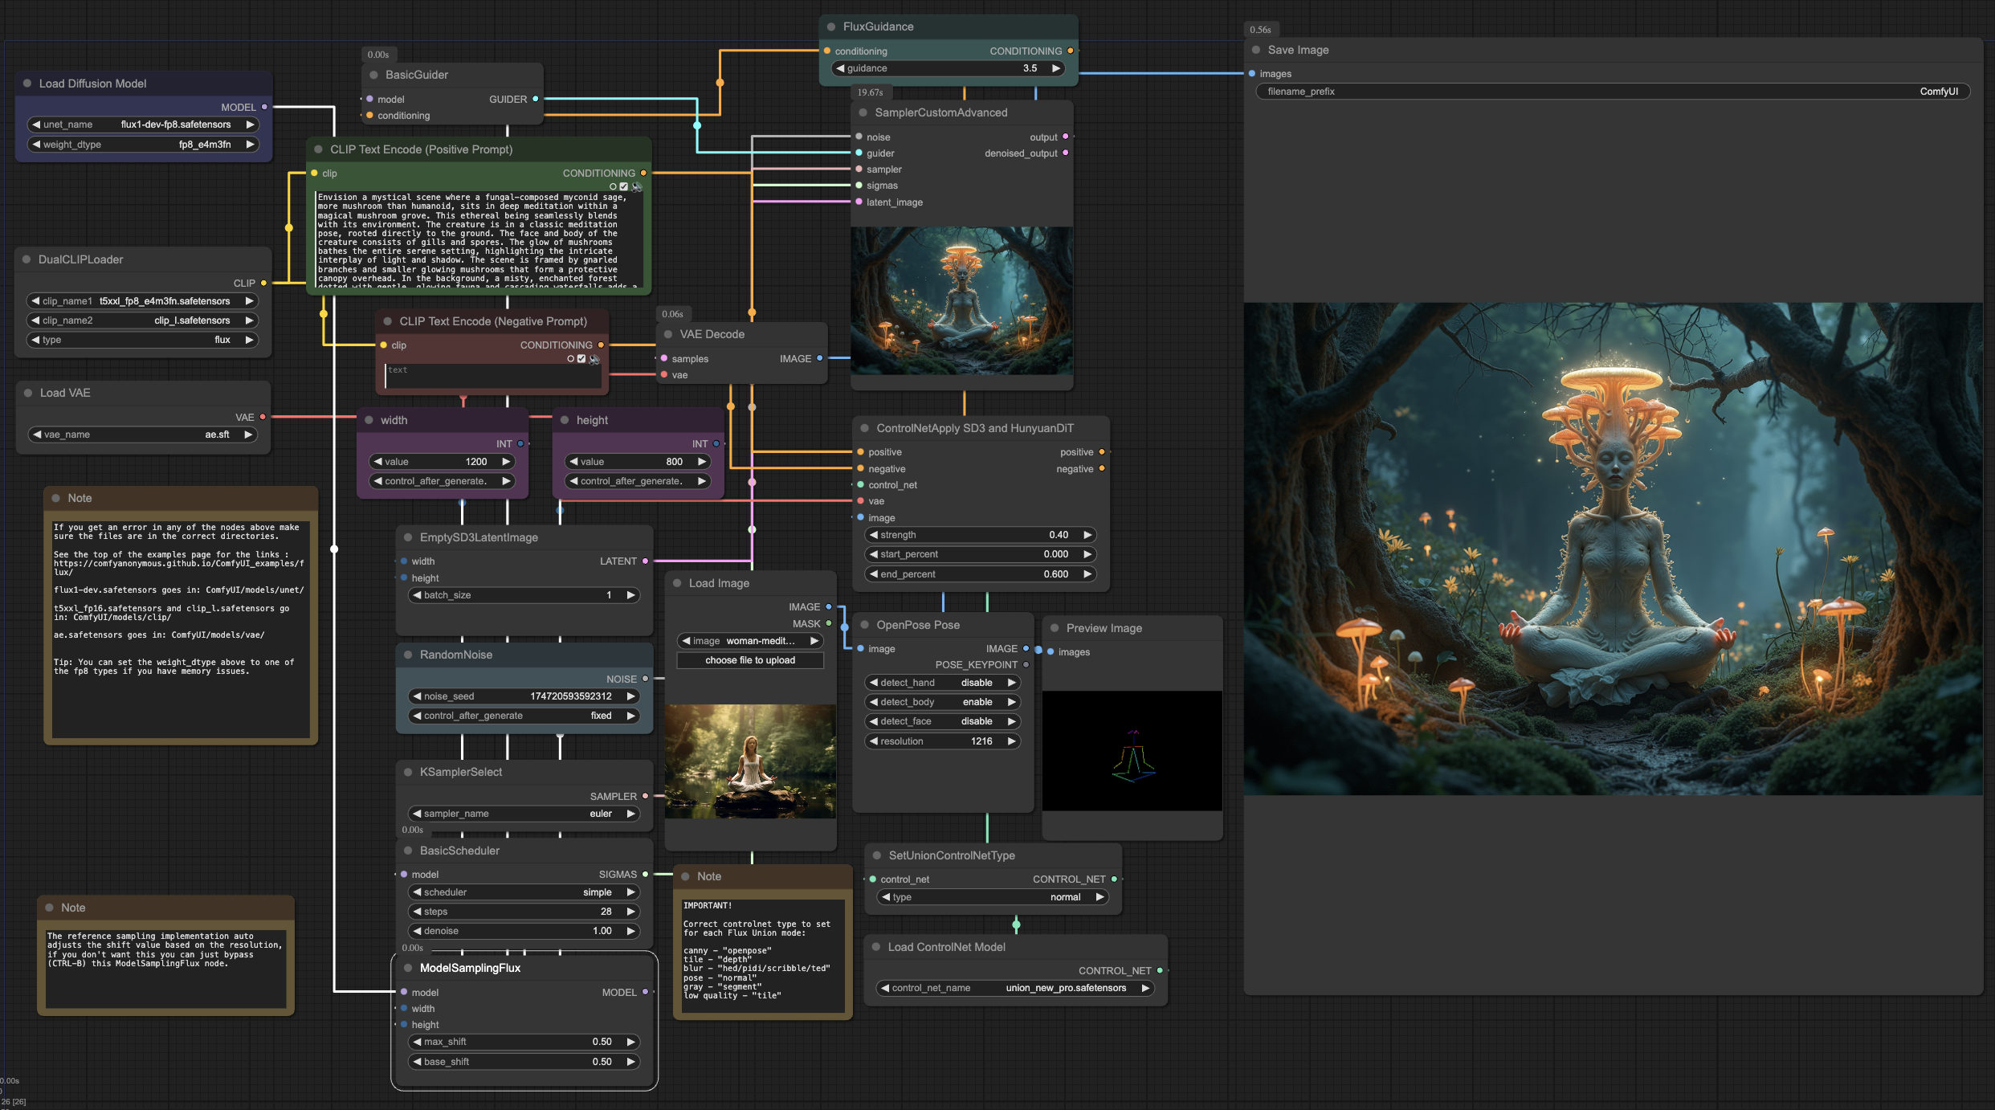The width and height of the screenshot is (1995, 1110).
Task: Collapse the Save Image node via its title dot
Action: click(1256, 50)
